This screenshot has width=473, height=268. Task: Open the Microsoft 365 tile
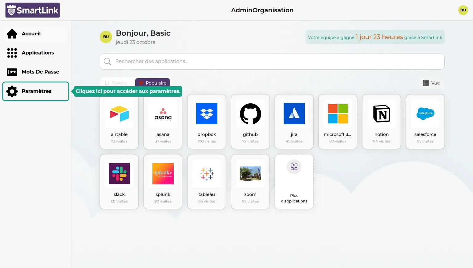tap(338, 122)
